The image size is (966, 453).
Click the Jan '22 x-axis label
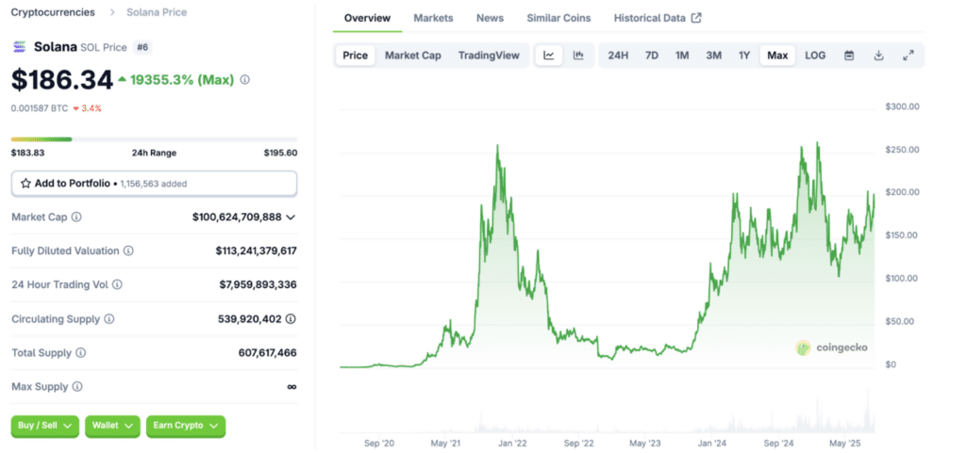(512, 443)
